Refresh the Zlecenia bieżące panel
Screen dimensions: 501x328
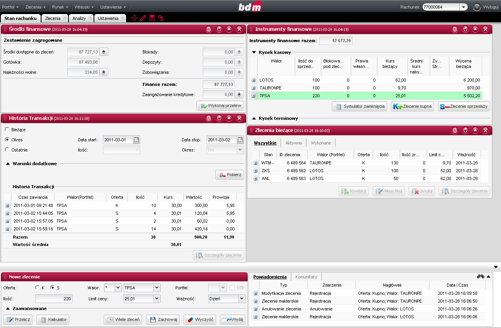(465, 130)
